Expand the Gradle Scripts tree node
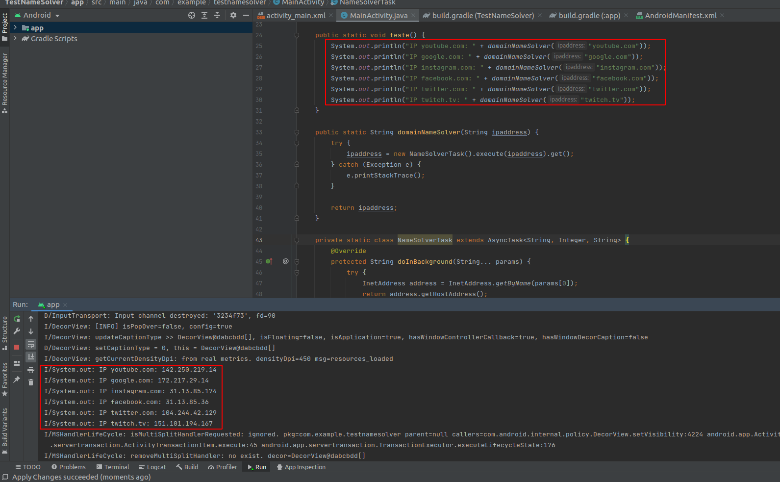The image size is (780, 482). [x=15, y=38]
